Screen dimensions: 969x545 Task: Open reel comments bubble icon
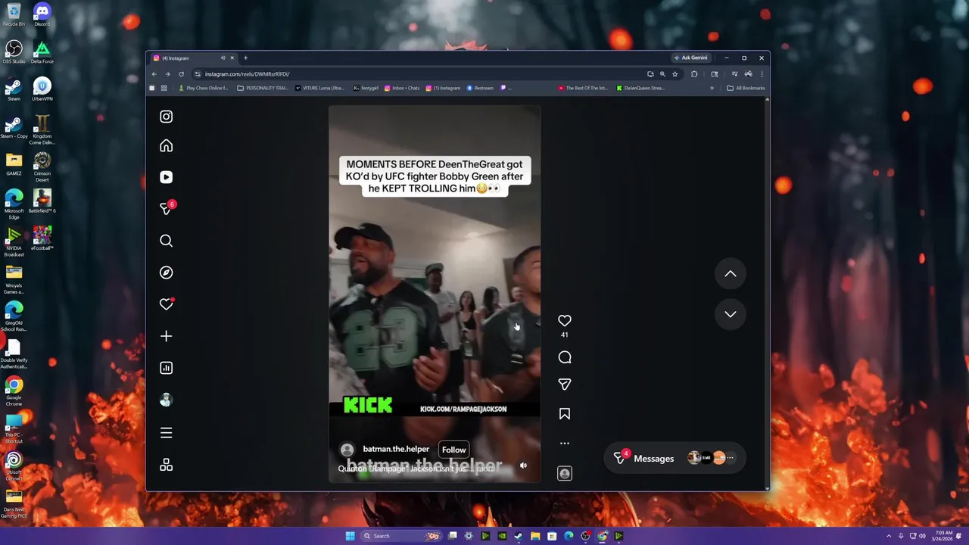pos(565,357)
